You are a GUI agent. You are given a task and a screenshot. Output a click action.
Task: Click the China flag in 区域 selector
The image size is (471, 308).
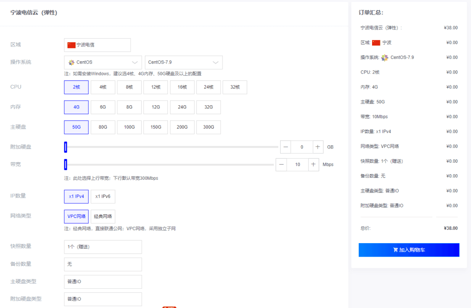(x=71, y=45)
